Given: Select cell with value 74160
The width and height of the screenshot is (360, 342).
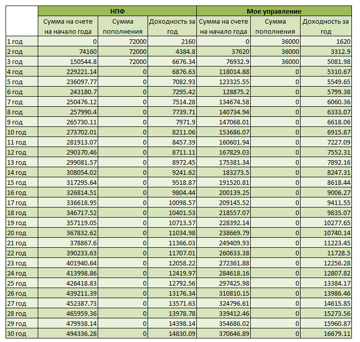Looking at the screenshot, I should (x=68, y=51).
